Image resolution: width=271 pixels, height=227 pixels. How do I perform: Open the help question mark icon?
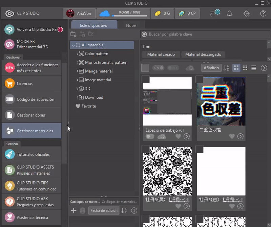click(x=263, y=14)
